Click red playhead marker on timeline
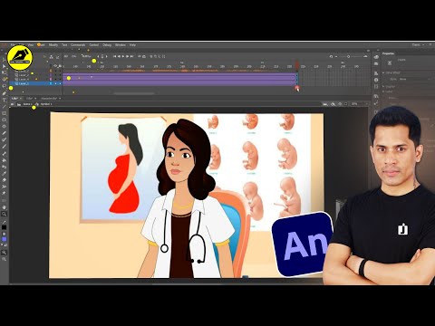 coord(297,64)
